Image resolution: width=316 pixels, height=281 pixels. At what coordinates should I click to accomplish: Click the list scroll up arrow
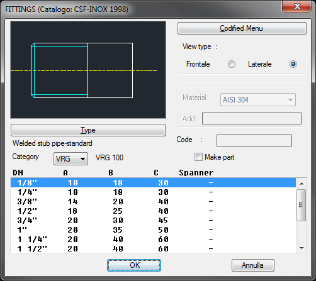tap(302, 184)
